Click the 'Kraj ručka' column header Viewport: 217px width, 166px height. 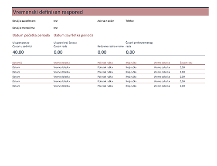[x=131, y=63]
